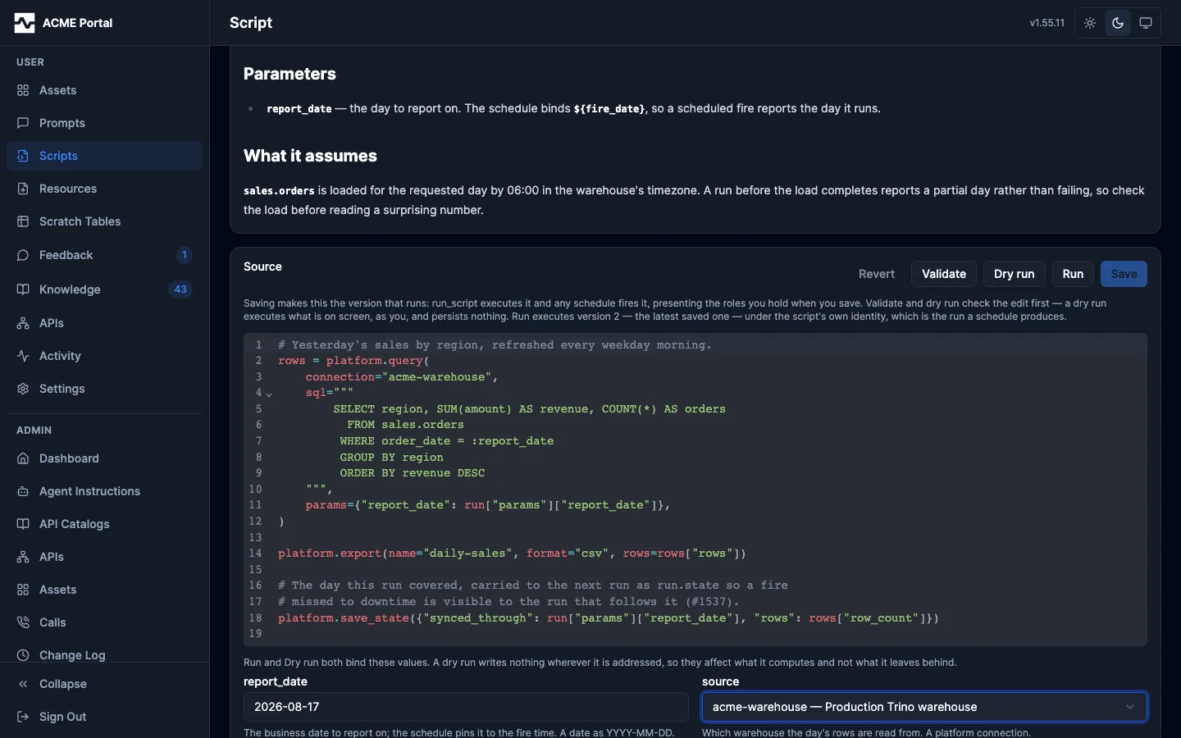Image resolution: width=1181 pixels, height=738 pixels.
Task: Click Sign Out label
Action: point(62,717)
